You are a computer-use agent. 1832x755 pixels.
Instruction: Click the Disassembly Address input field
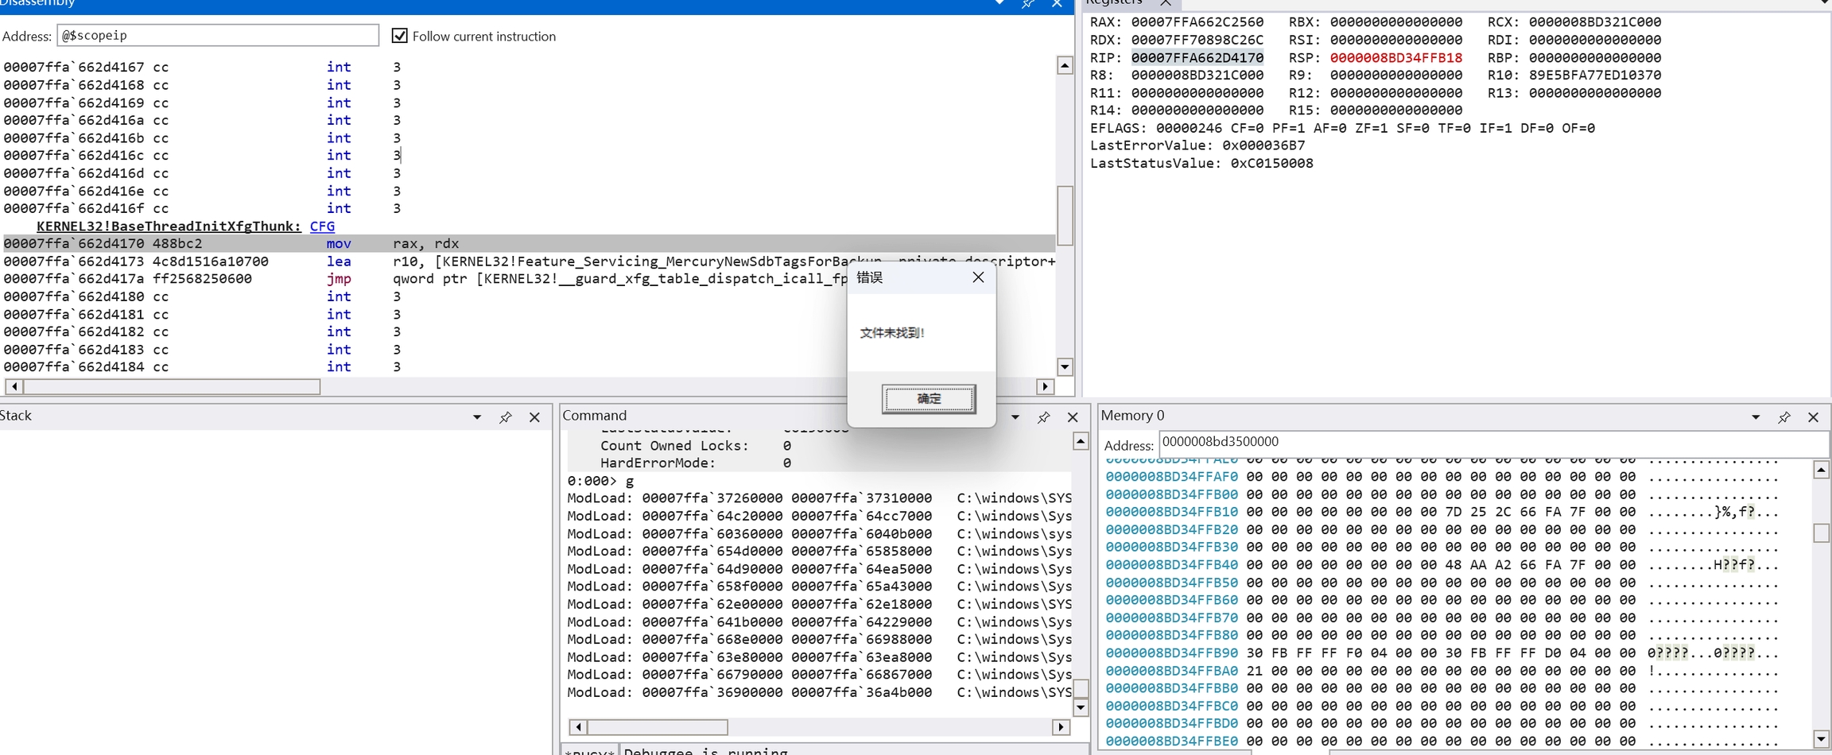[x=217, y=36]
